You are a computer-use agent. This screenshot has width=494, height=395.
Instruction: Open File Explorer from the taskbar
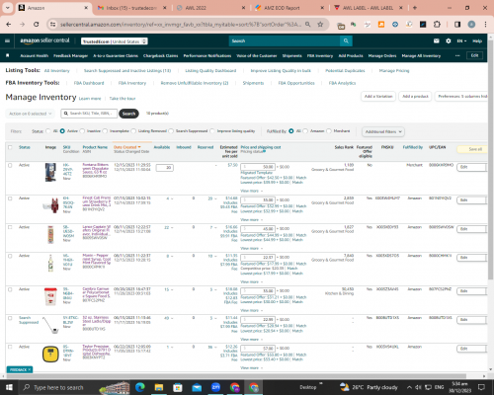pos(159,387)
